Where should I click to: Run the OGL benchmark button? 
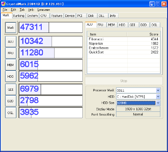pos(11,113)
